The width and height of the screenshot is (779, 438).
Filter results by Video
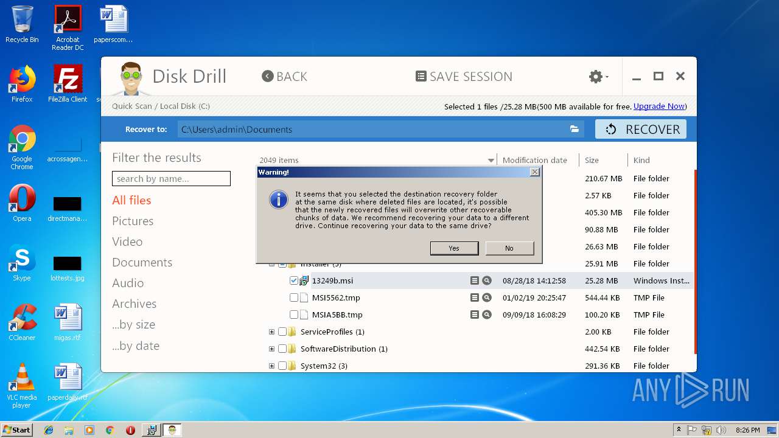(x=127, y=242)
